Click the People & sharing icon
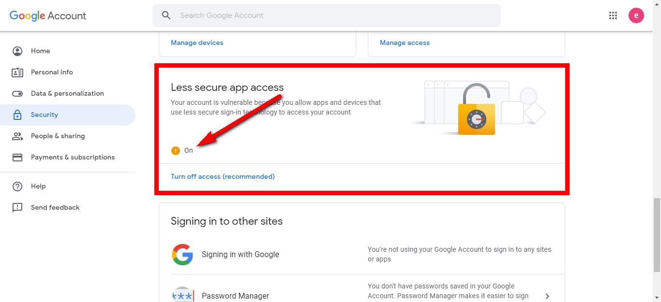The width and height of the screenshot is (661, 302). pyautogui.click(x=17, y=136)
